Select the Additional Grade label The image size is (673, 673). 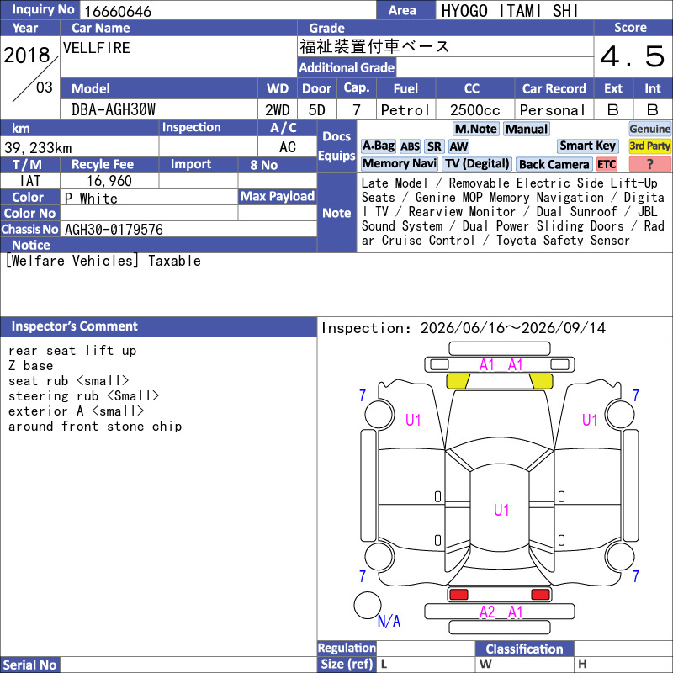point(347,67)
